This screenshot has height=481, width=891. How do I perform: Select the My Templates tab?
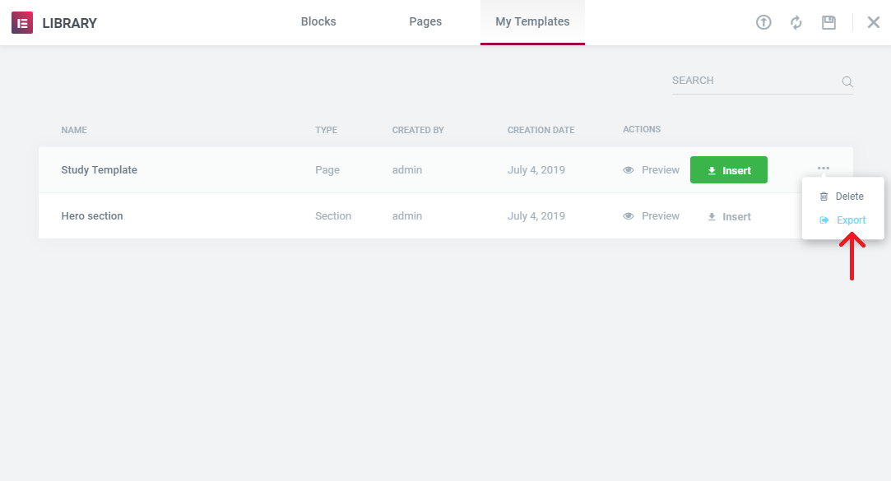pyautogui.click(x=532, y=21)
